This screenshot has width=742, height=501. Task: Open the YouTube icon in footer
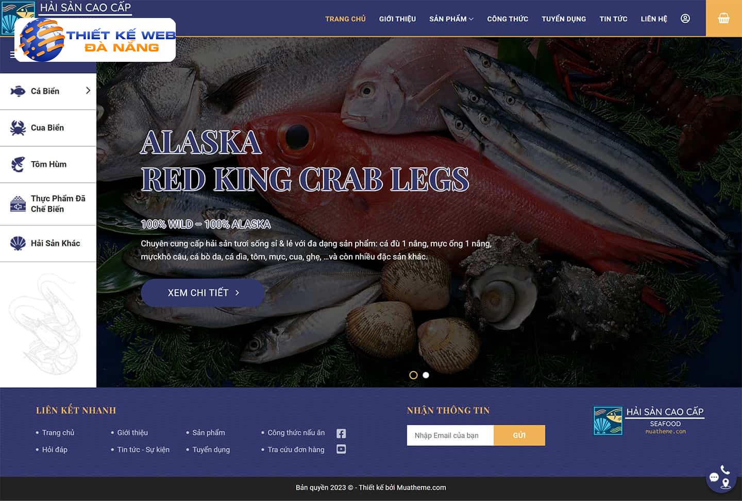(x=341, y=449)
